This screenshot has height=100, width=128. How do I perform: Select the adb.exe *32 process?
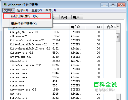coord(18,36)
